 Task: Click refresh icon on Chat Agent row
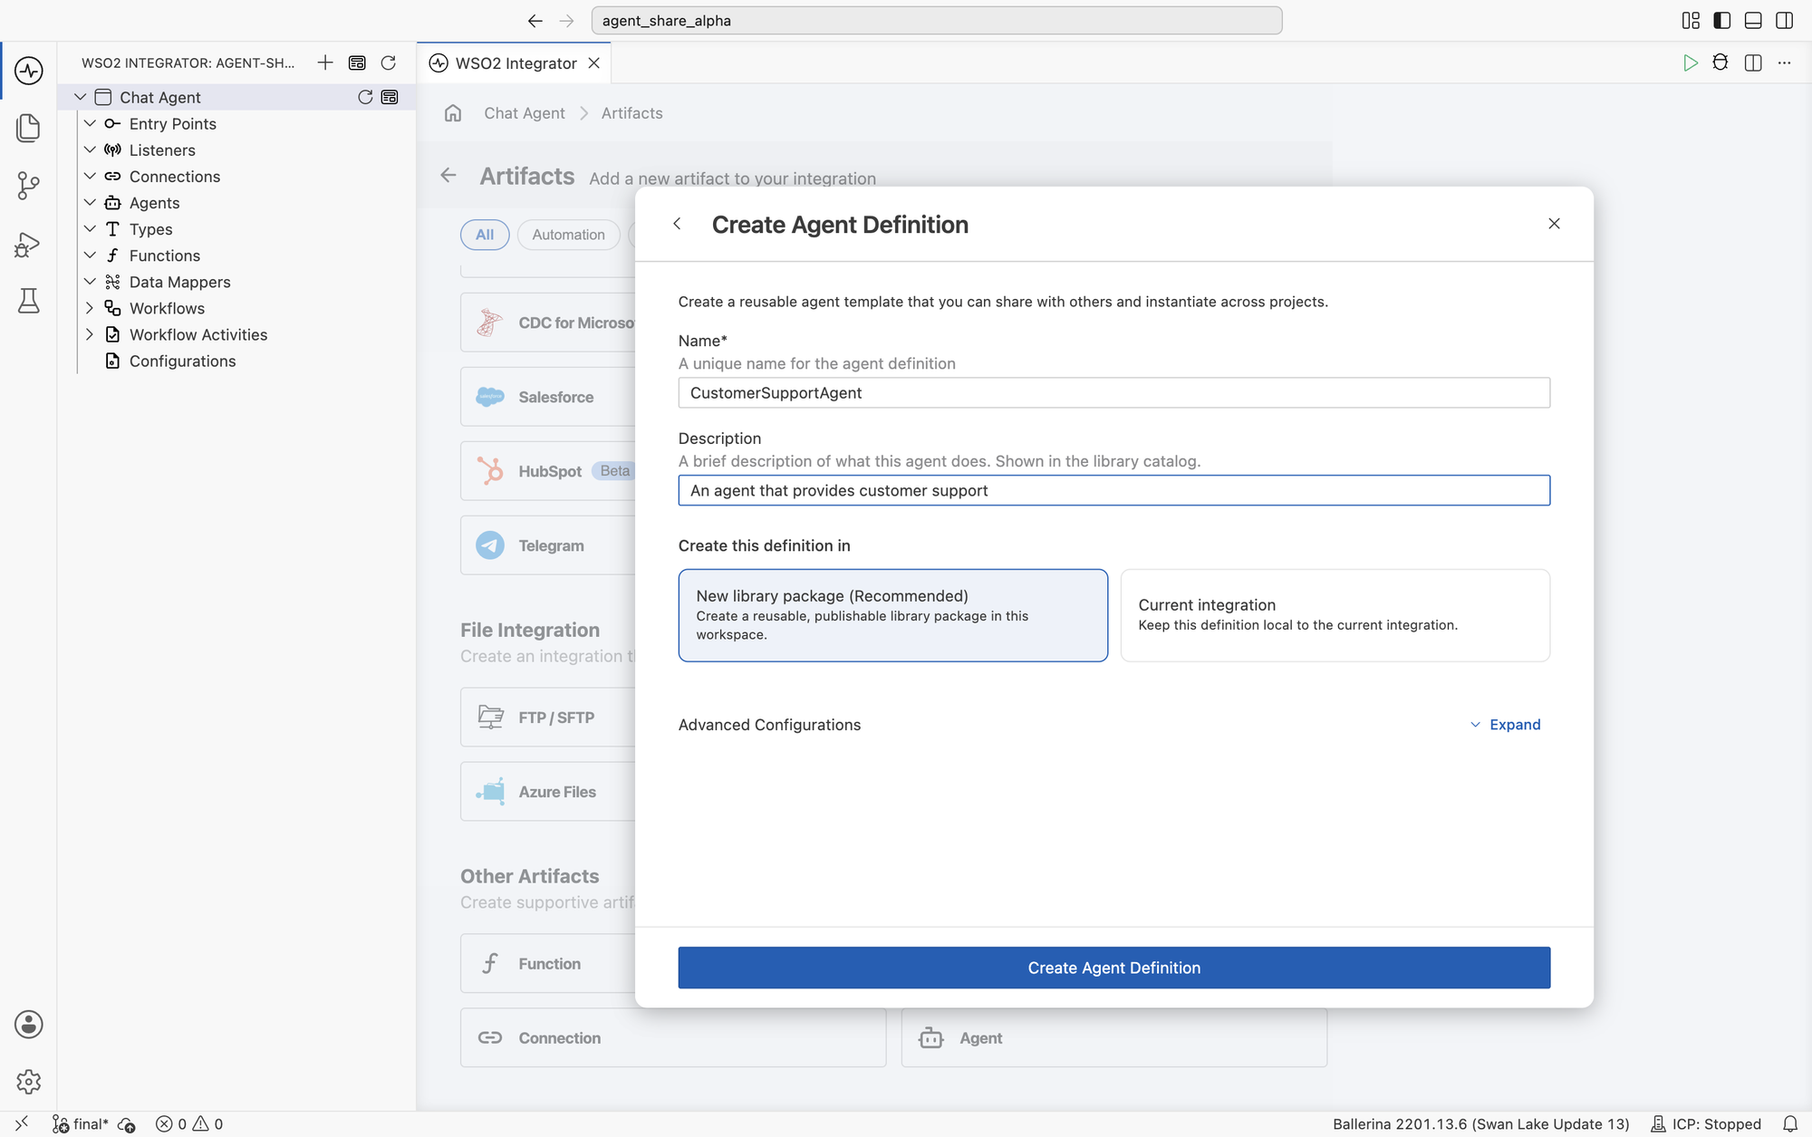pos(365,97)
